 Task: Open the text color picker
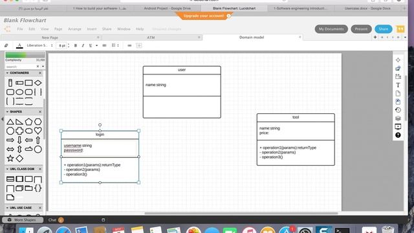(x=19, y=46)
